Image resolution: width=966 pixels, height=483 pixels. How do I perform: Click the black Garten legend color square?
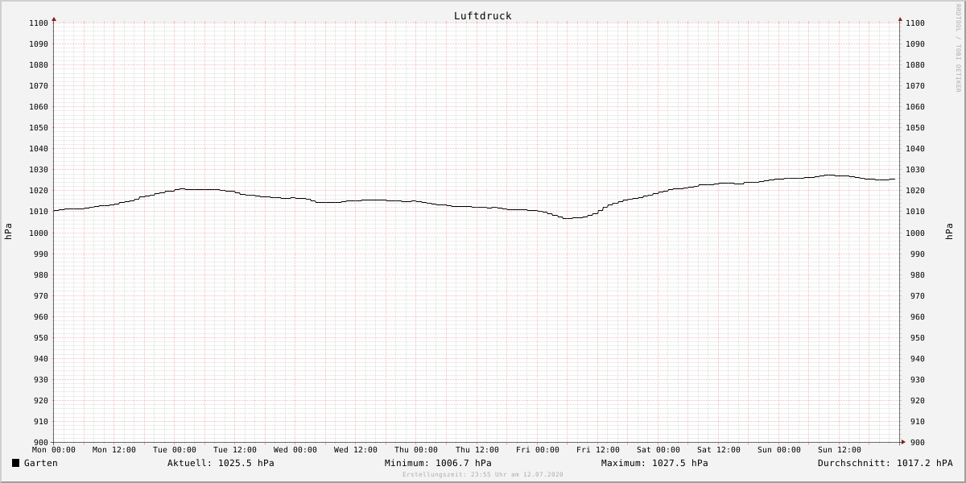(x=15, y=463)
